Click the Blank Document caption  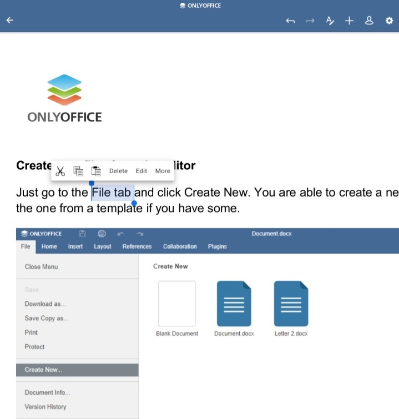[x=177, y=334]
